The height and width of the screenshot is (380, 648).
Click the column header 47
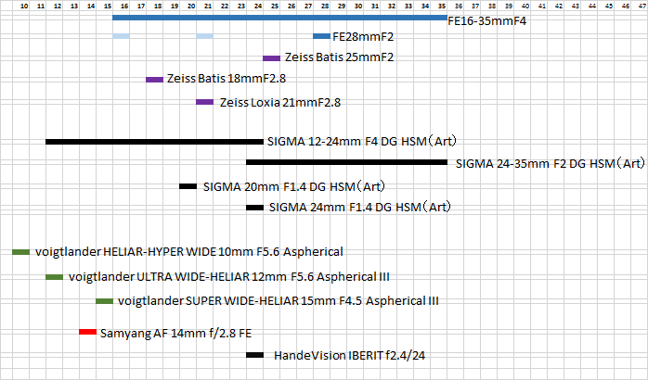642,6
